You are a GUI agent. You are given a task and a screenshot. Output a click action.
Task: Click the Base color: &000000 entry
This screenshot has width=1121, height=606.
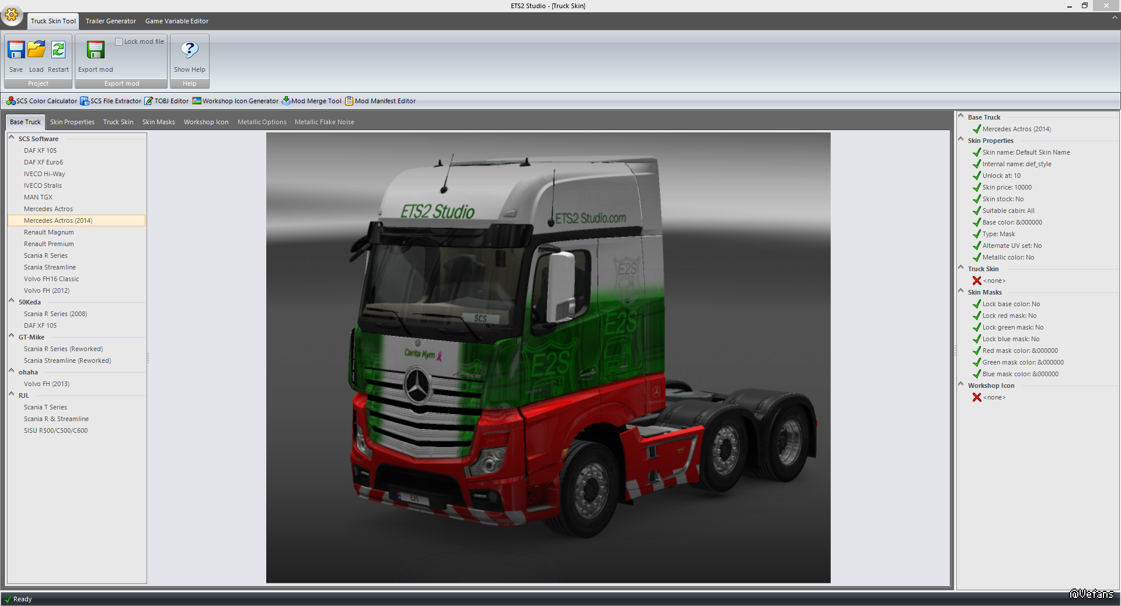[x=1012, y=222]
